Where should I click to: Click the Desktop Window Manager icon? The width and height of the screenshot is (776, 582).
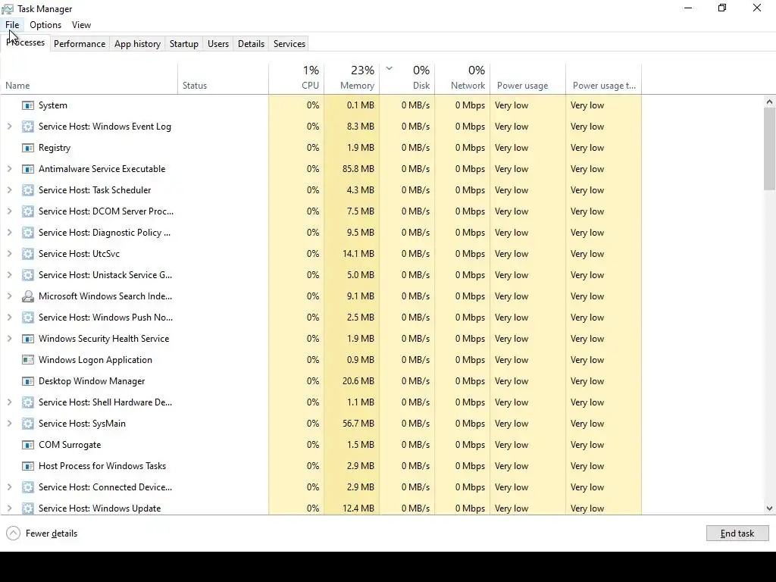[28, 382]
